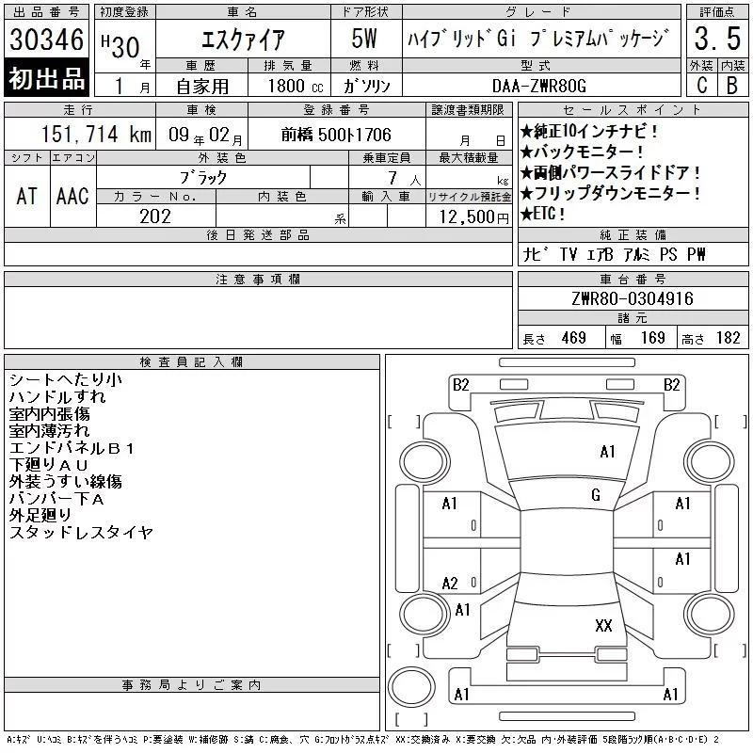Image resolution: width=753 pixels, height=753 pixels.
Task: Click the 検査員記入欄 header
Action: click(x=191, y=361)
